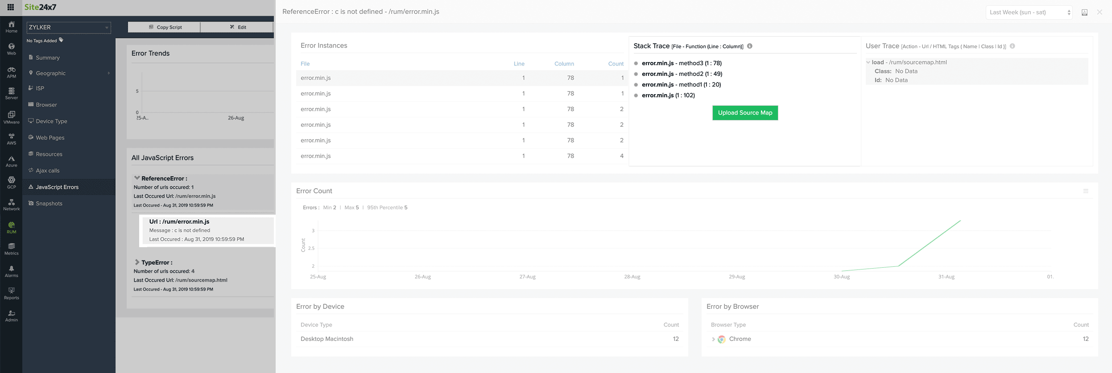Open the Alarms bell icon
Screen dimensions: 1112x373
pos(12,271)
